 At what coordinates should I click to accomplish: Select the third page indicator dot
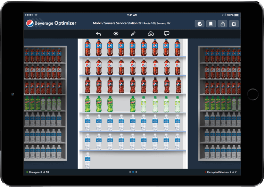click(x=136, y=172)
